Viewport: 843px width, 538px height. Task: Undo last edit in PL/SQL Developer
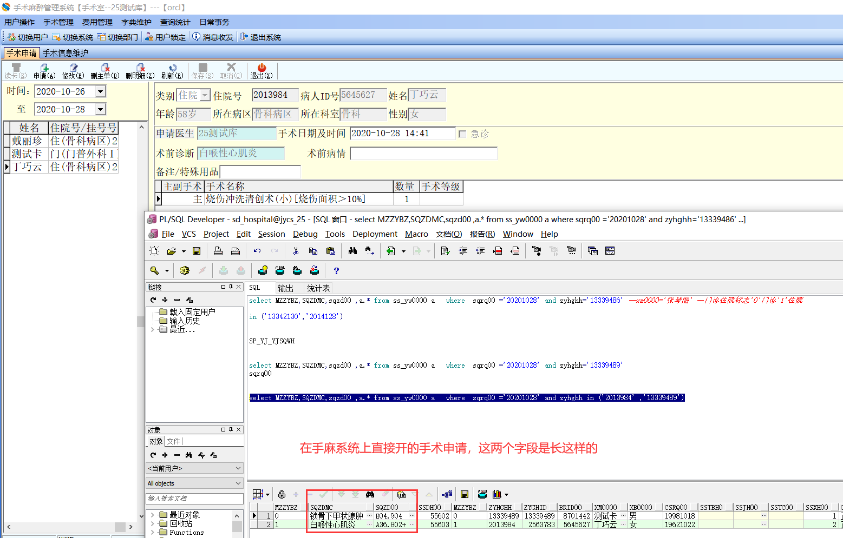point(257,251)
